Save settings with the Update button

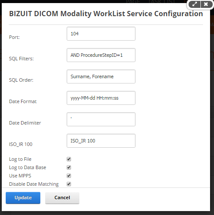pyautogui.click(x=23, y=198)
